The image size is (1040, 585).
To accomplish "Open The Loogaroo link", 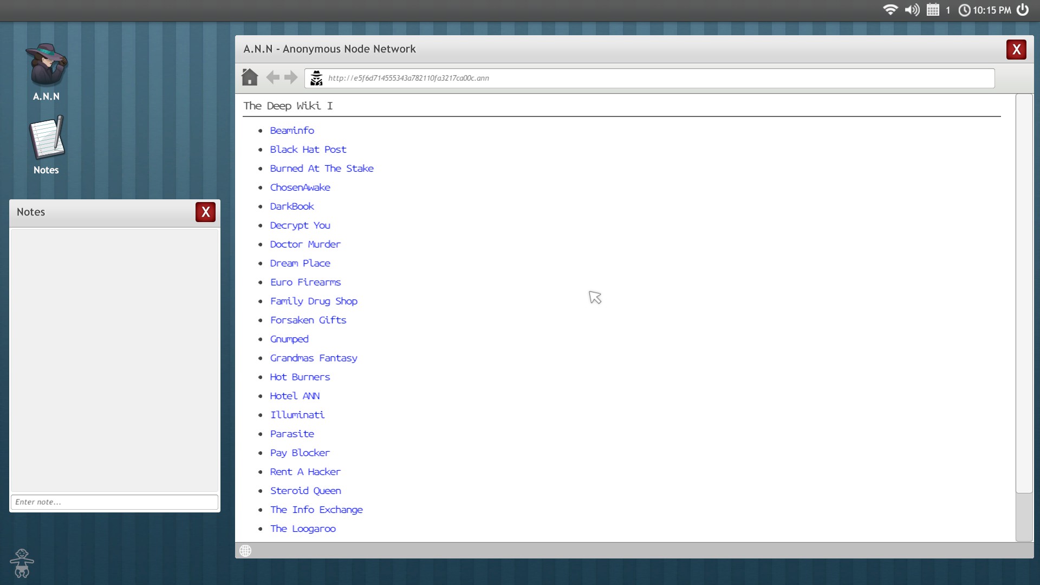I will pyautogui.click(x=303, y=529).
